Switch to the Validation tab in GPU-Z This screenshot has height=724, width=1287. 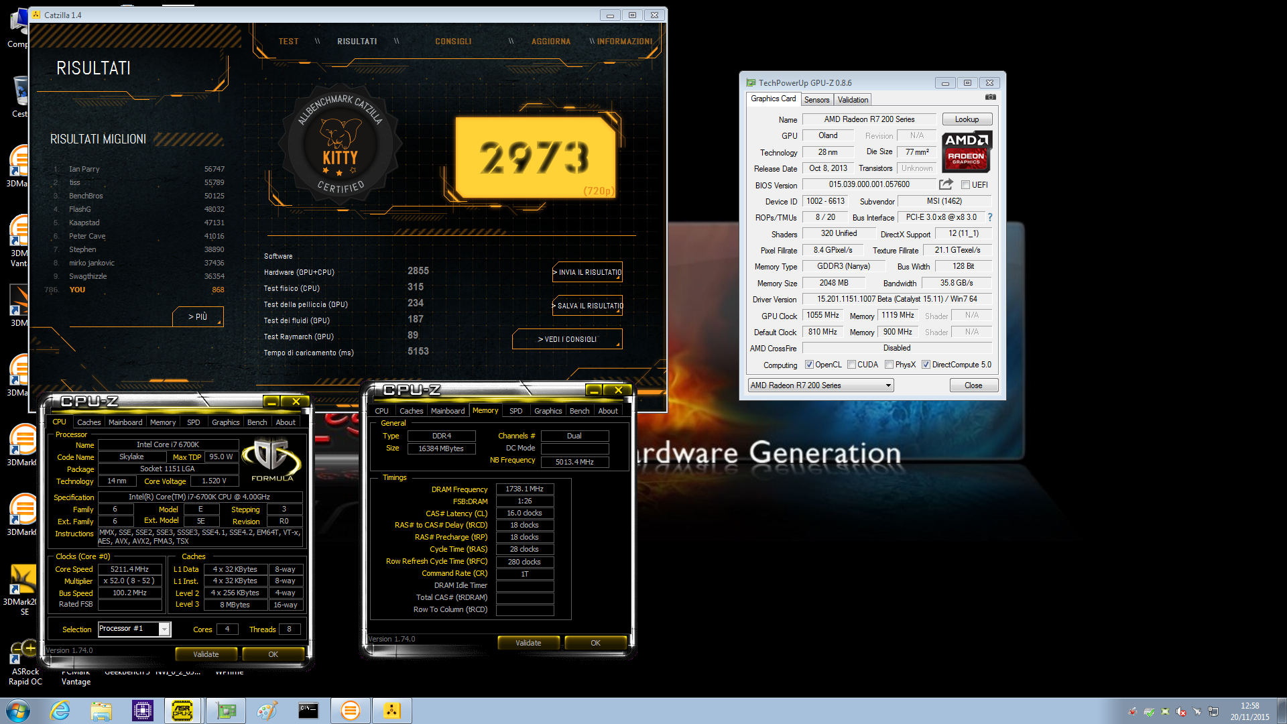853,100
